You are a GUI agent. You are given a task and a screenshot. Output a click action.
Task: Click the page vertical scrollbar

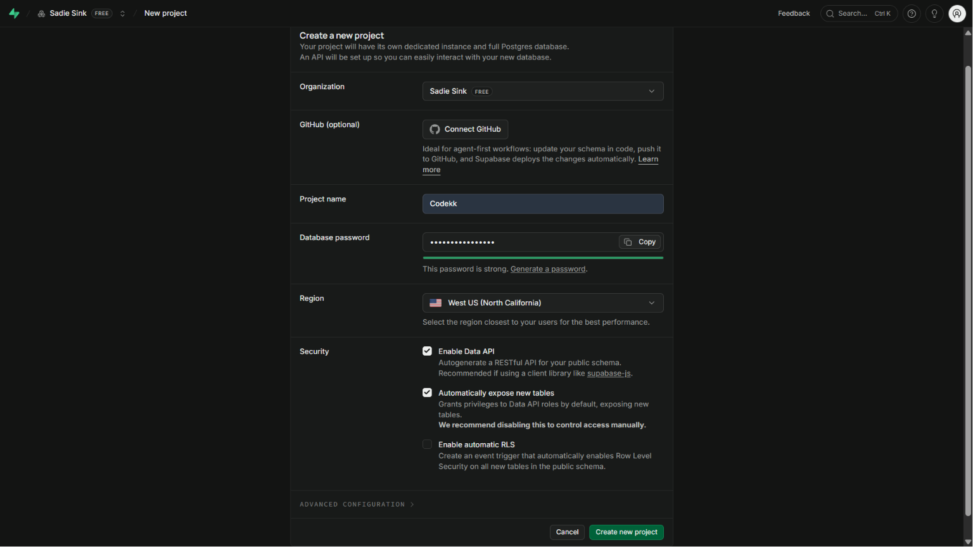pyautogui.click(x=968, y=291)
